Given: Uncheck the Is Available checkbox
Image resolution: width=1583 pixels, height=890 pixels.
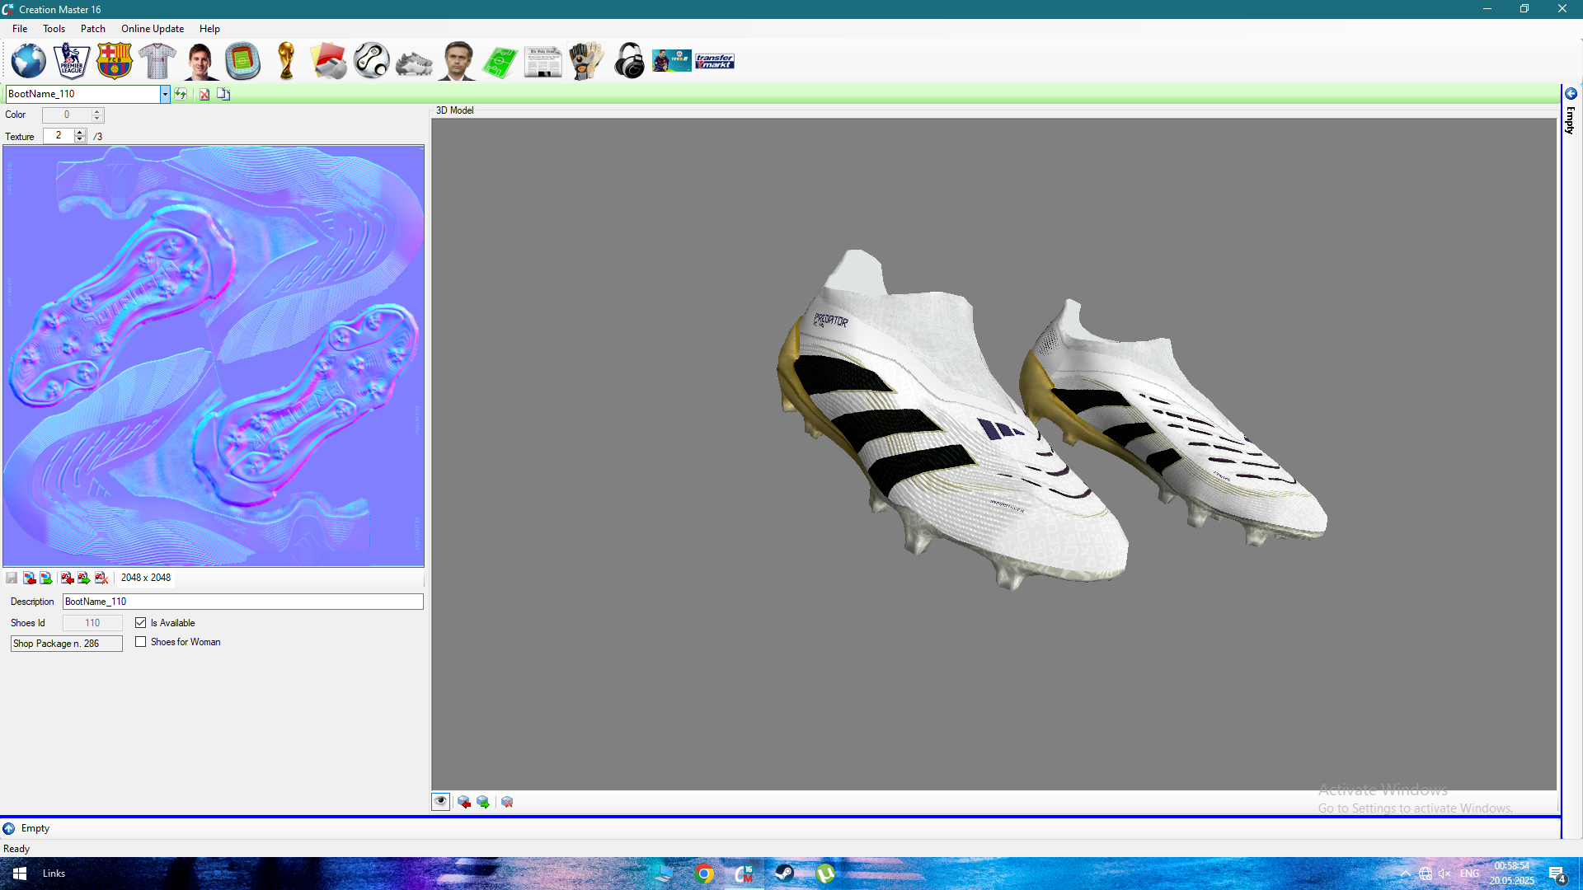Looking at the screenshot, I should point(141,623).
